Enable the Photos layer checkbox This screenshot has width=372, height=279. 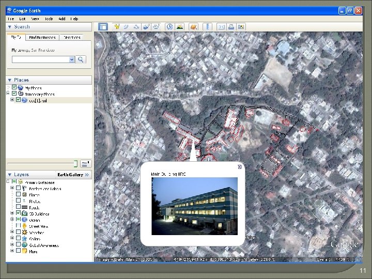point(18,200)
